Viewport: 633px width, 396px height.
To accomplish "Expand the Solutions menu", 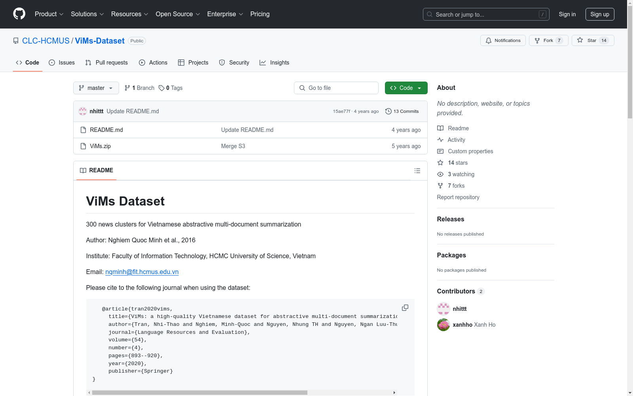I will point(87,14).
